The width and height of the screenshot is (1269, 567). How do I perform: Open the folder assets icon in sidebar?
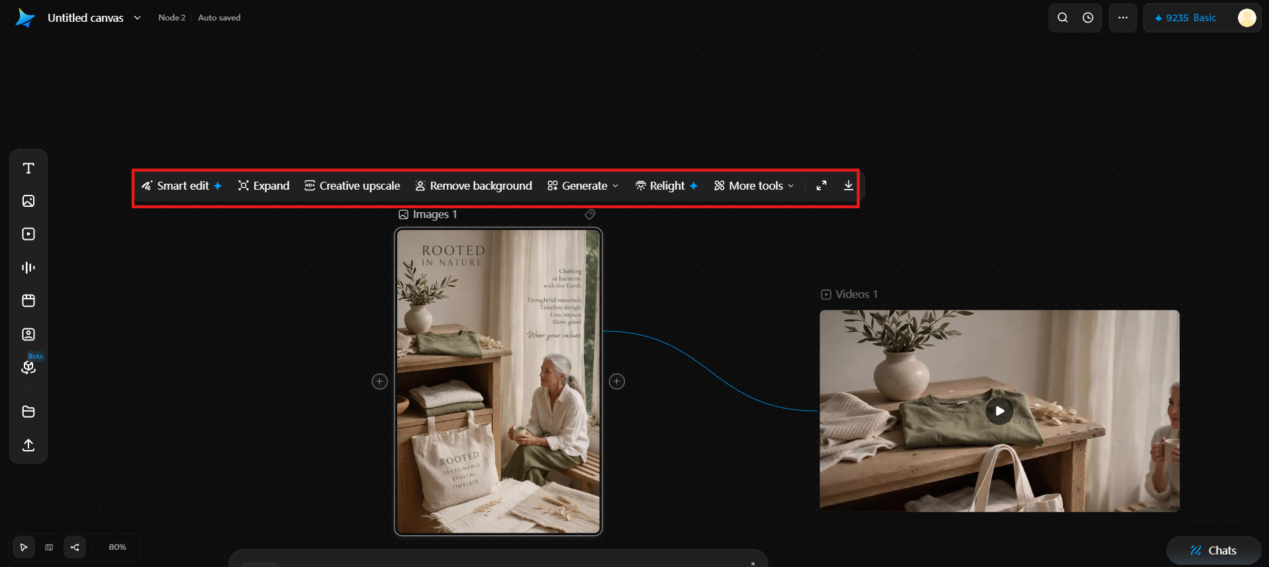[28, 412]
